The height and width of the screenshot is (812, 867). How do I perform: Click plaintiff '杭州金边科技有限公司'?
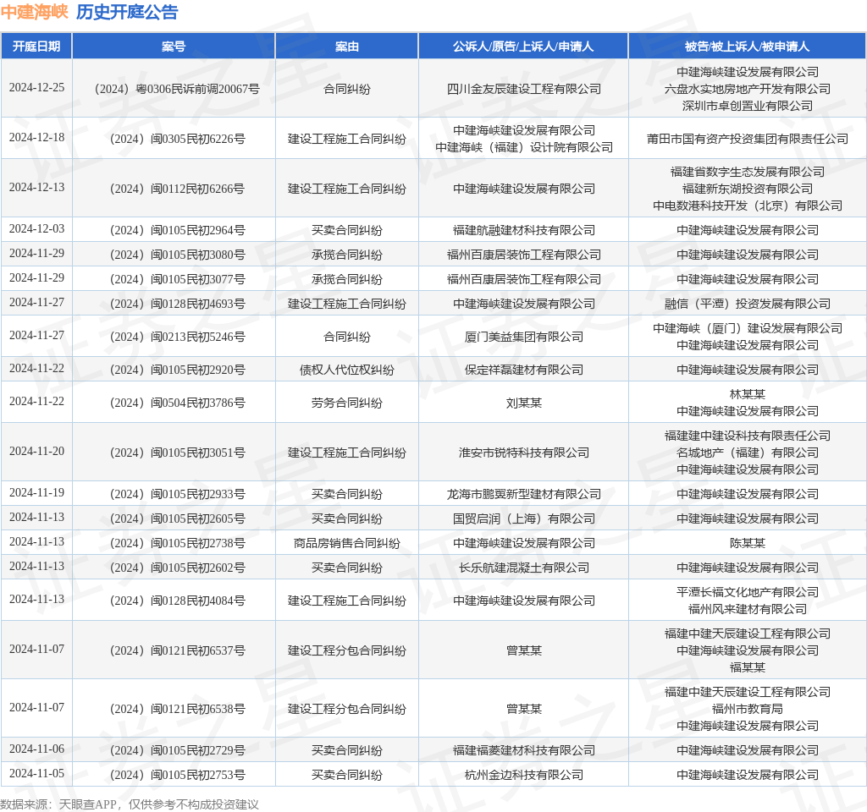[523, 775]
